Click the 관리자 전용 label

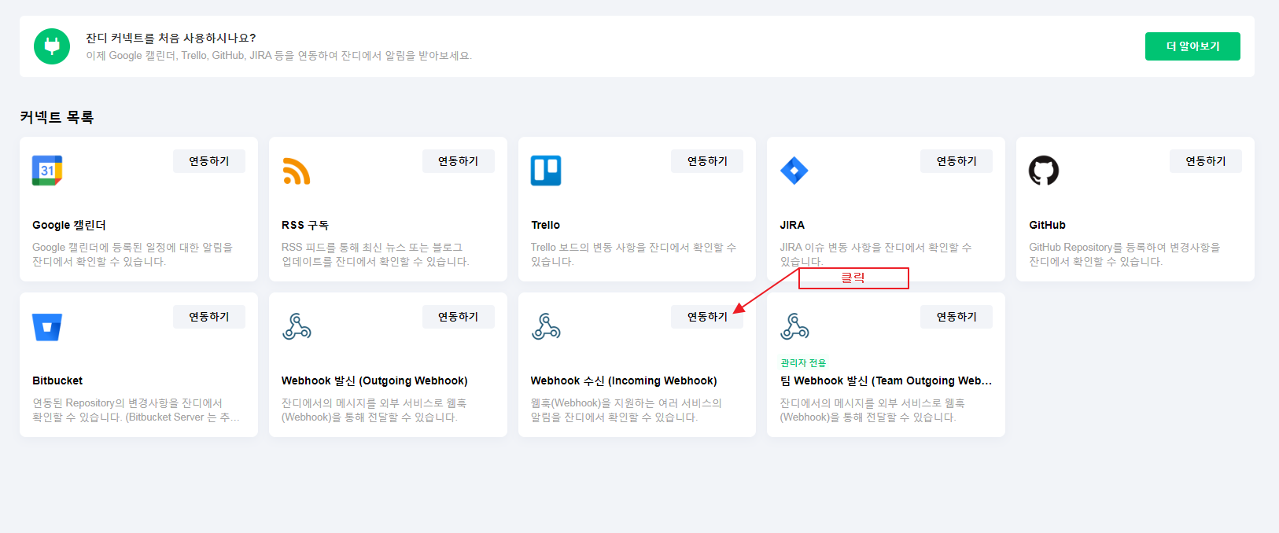(x=803, y=363)
